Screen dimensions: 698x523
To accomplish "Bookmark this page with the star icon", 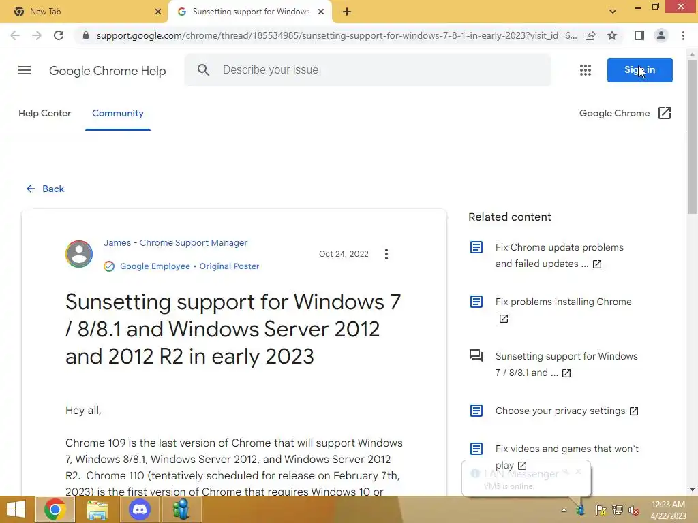I will pyautogui.click(x=612, y=35).
